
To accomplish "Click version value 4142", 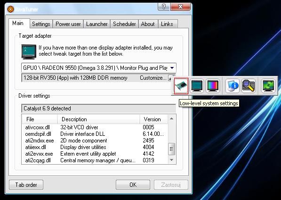I will (148, 154).
